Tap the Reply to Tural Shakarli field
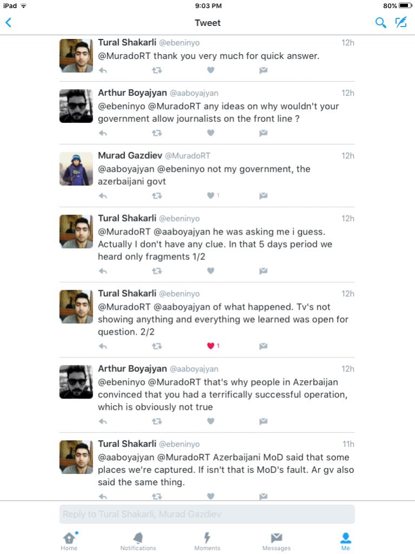The width and height of the screenshot is (415, 554). (x=207, y=514)
